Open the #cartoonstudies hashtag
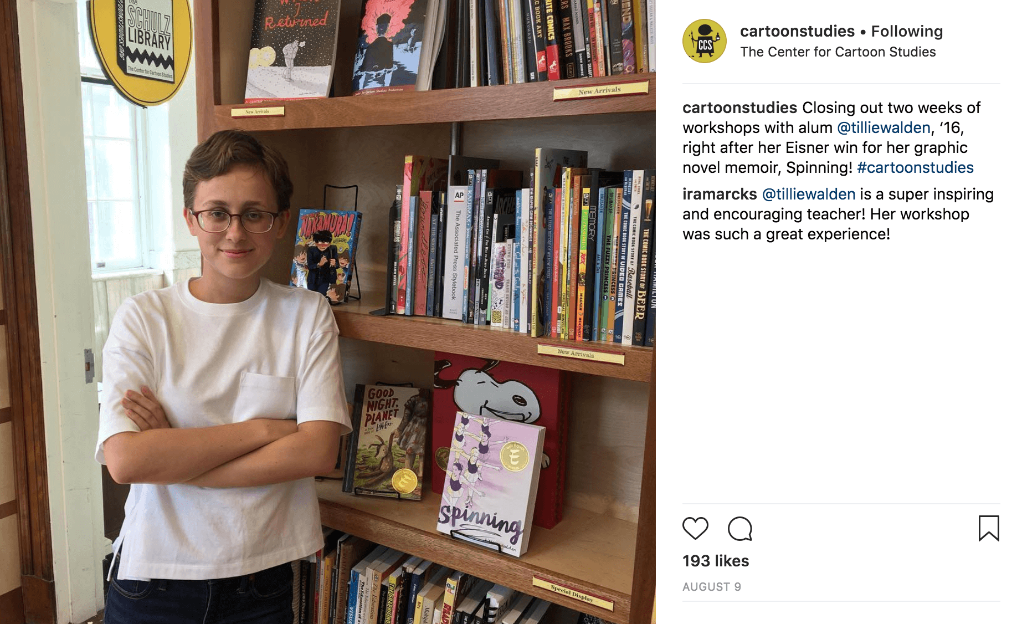 (x=915, y=167)
